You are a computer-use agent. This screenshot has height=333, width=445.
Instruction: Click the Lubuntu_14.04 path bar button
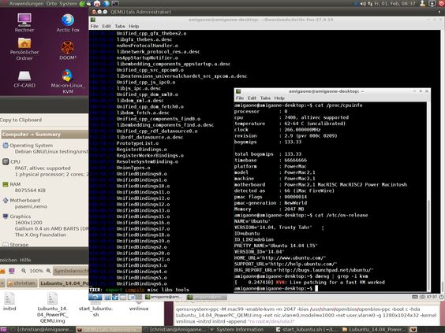[64, 283]
